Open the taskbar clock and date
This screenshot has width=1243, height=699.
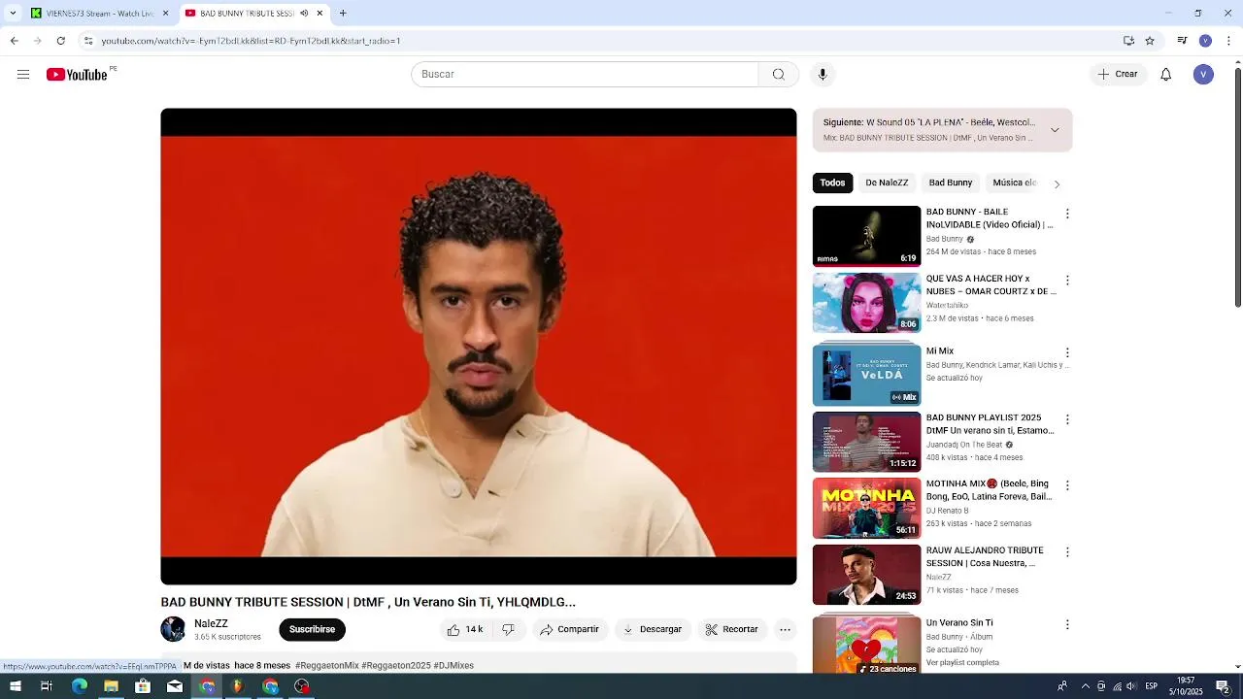pos(1186,686)
